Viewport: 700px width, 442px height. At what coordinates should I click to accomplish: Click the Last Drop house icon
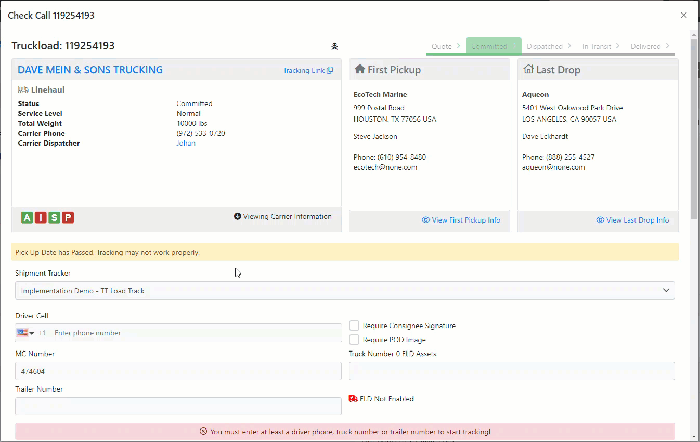point(528,70)
